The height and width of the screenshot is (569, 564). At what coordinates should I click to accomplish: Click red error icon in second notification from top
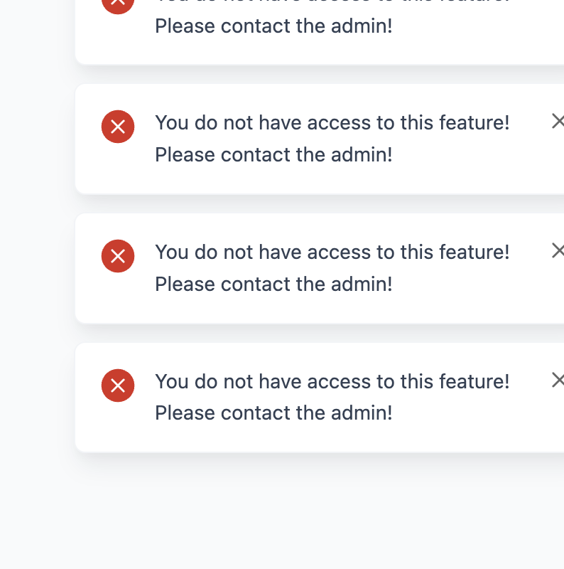coord(118,127)
